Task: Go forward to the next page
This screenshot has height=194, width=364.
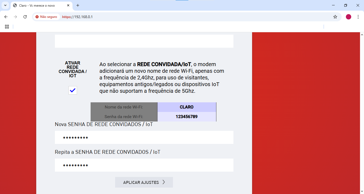Action: [x=15, y=17]
